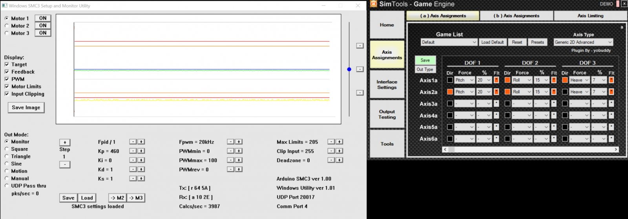Choose Sine output mode
The height and width of the screenshot is (219, 628).
click(x=7, y=164)
